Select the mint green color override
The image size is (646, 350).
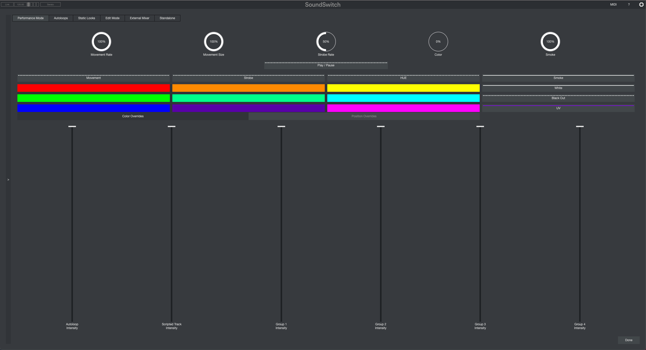point(249,98)
